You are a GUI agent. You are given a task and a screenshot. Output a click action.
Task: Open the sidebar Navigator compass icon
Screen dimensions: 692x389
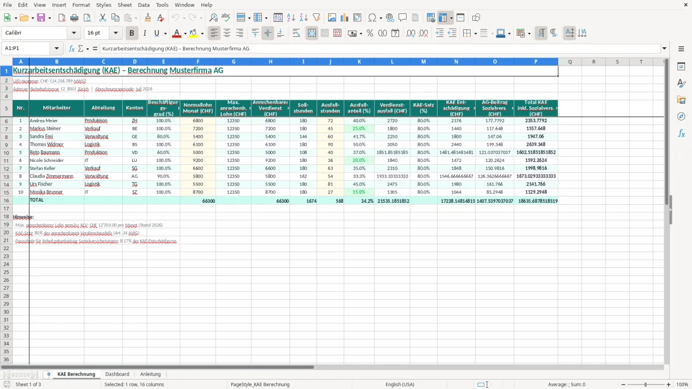tap(681, 117)
